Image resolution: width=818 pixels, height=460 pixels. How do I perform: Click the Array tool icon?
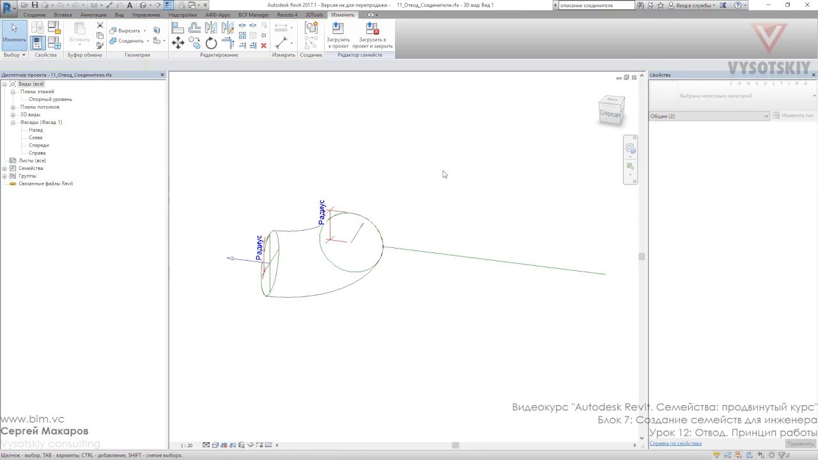[242, 36]
